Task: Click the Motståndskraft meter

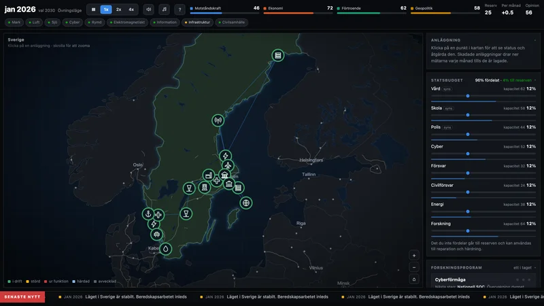Action: [x=224, y=10]
